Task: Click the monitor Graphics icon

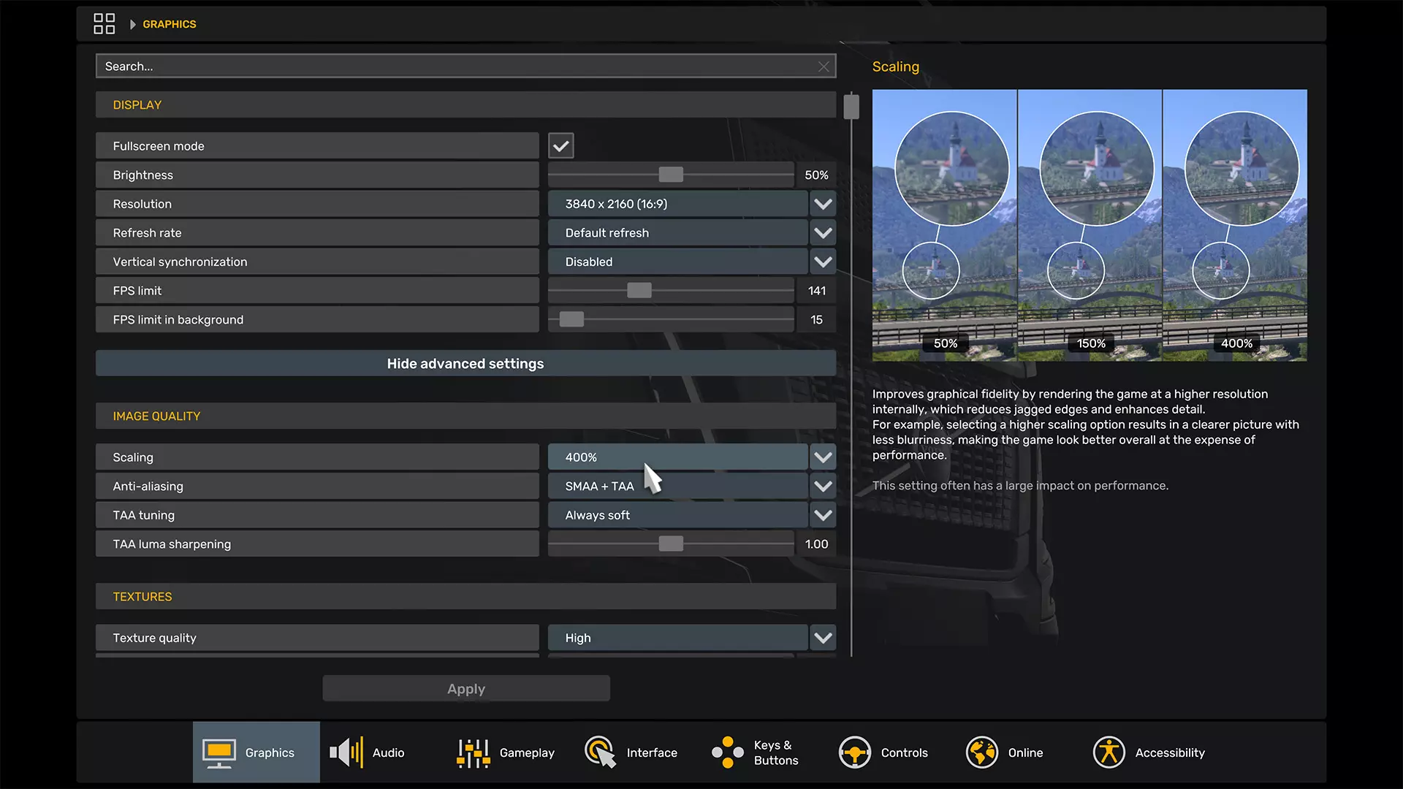Action: pyautogui.click(x=218, y=753)
